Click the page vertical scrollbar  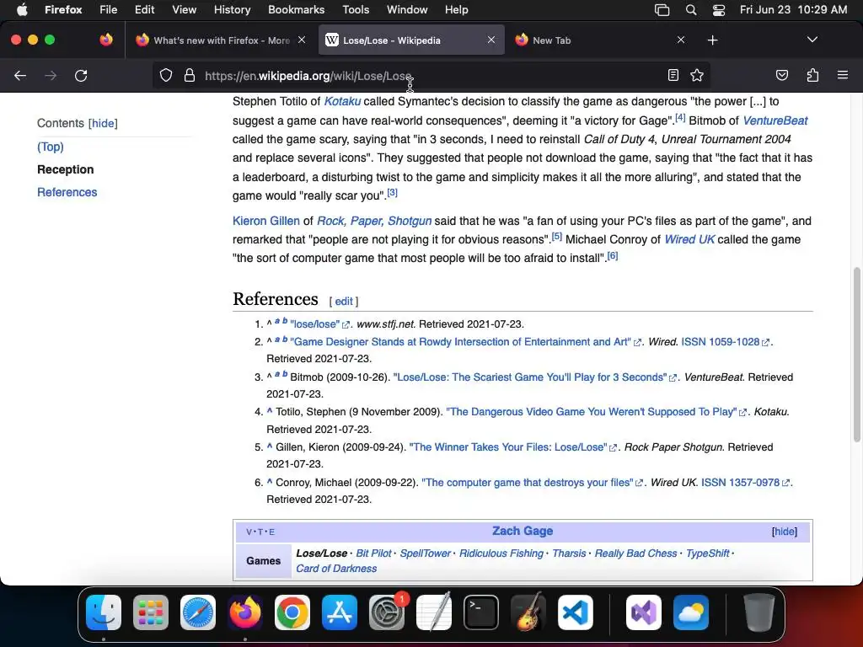pyautogui.click(x=856, y=353)
